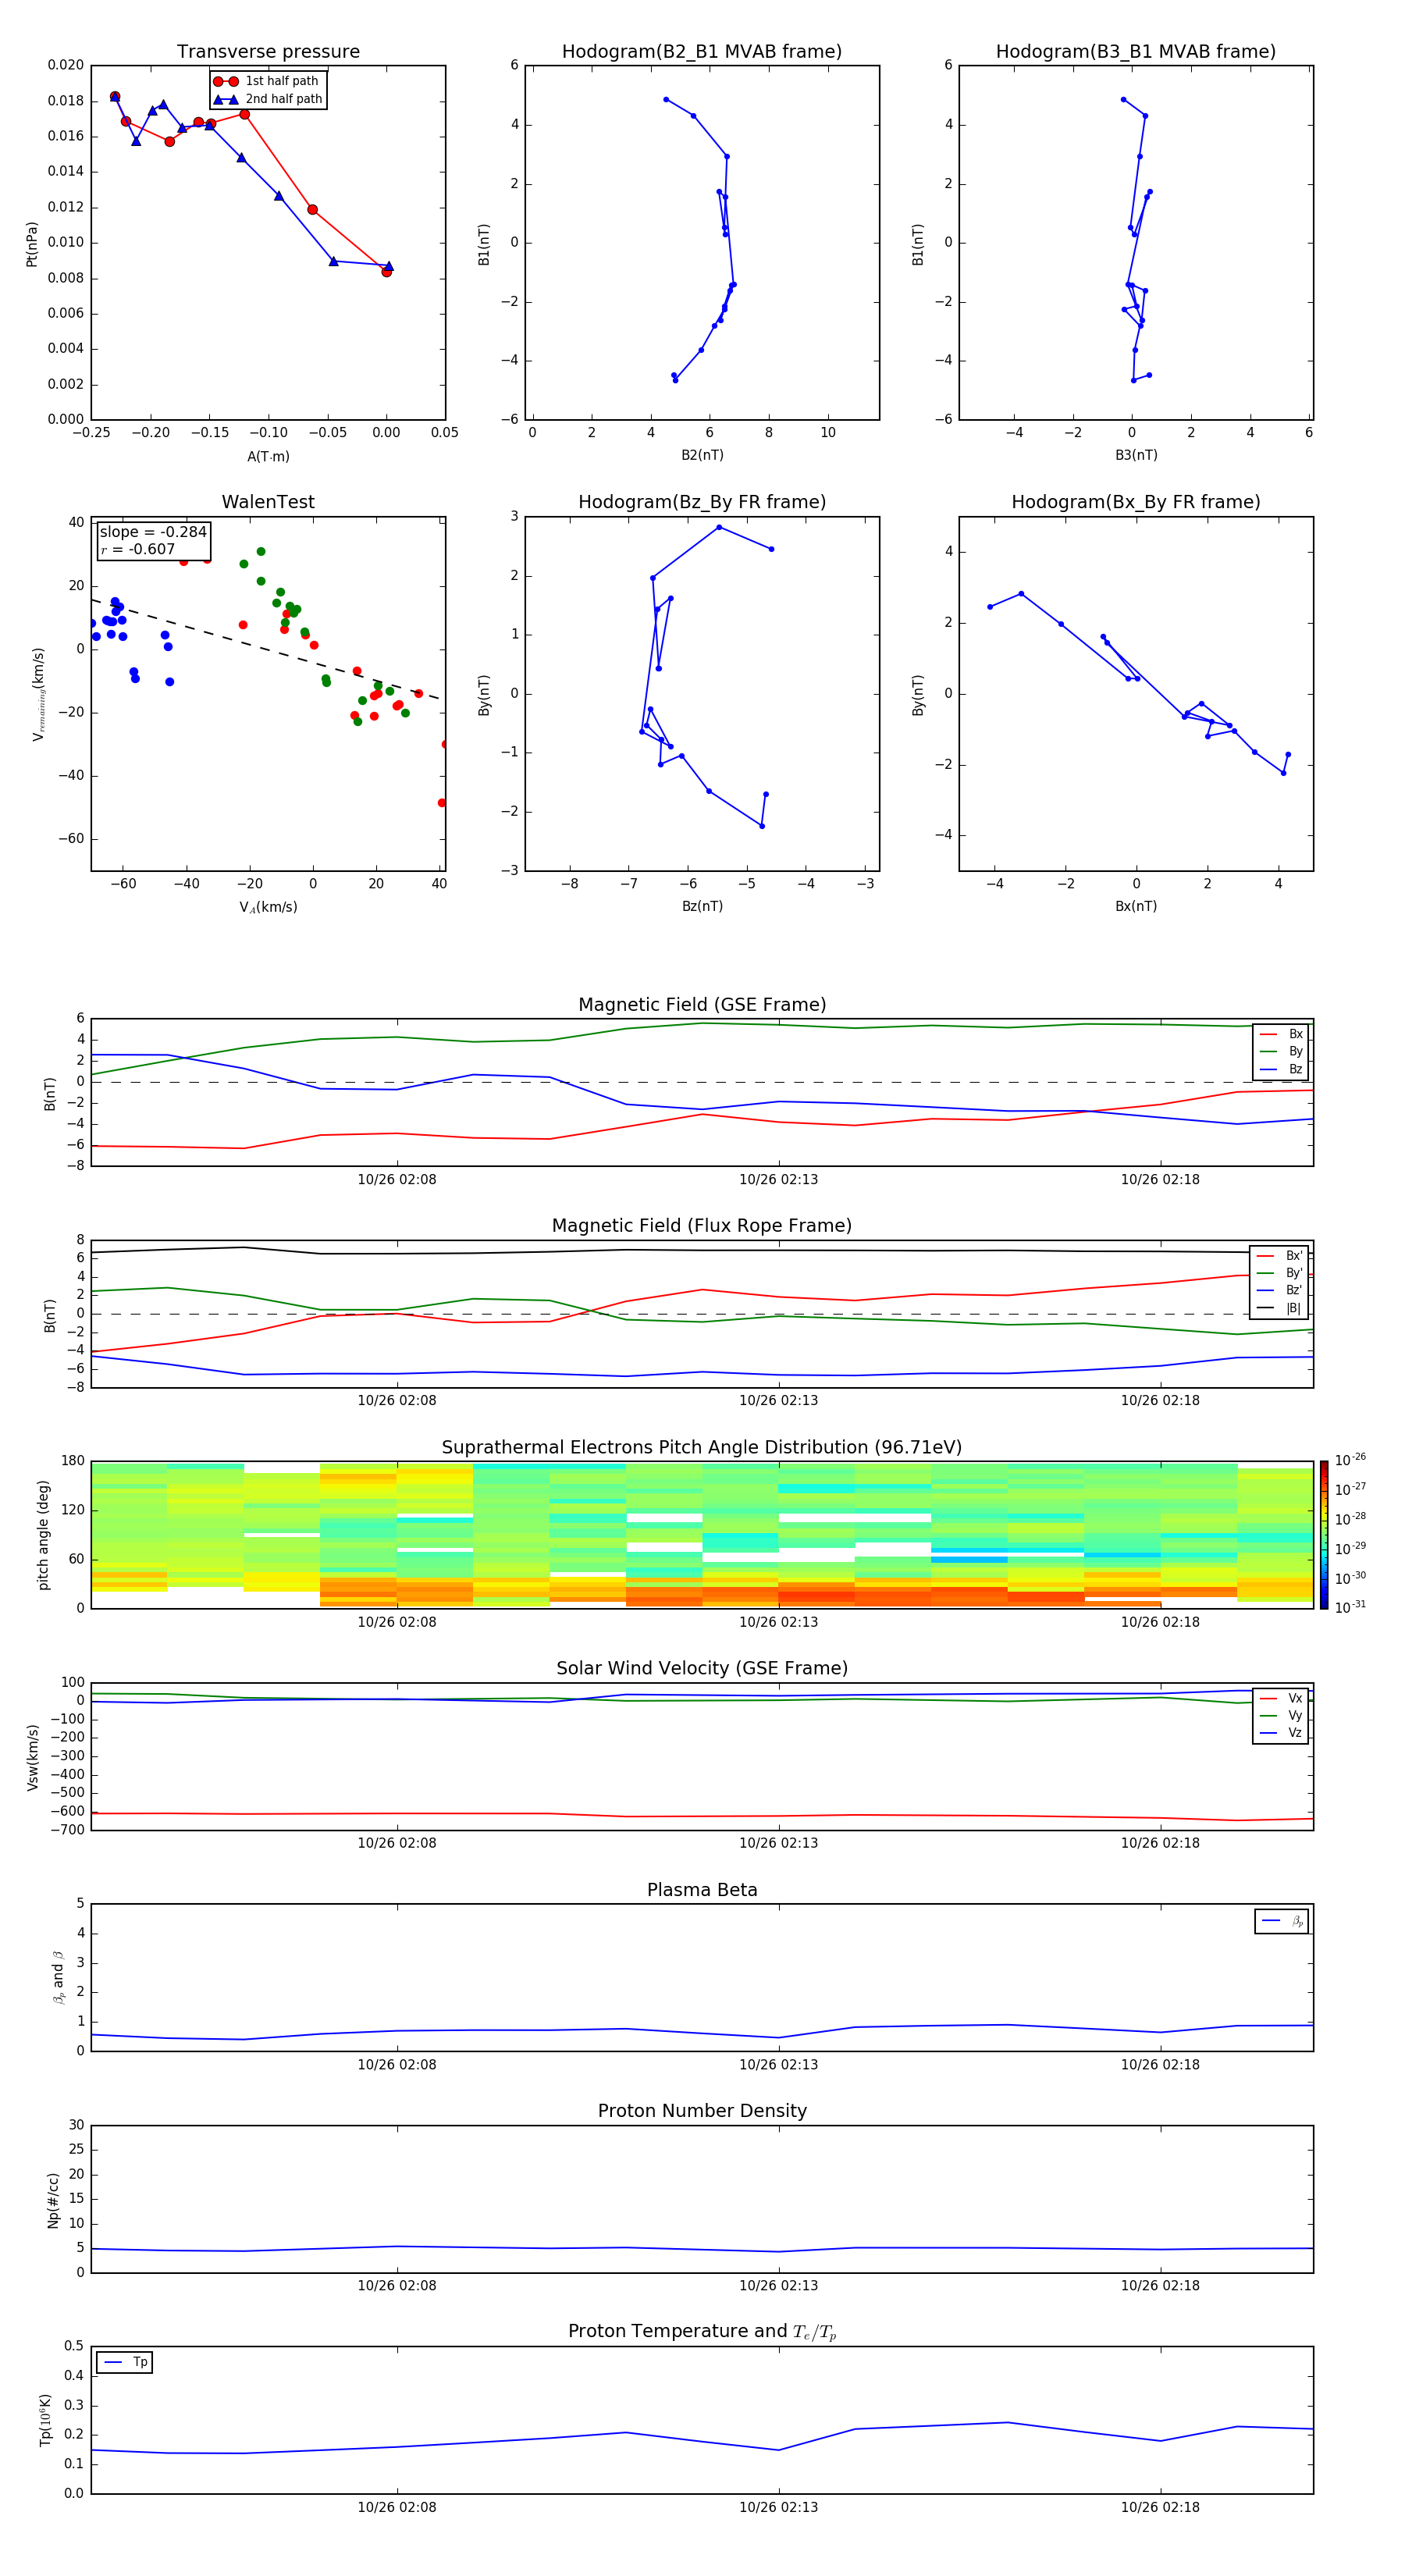Click the pitch angle color scale bar
Image resolution: width=1405 pixels, height=2576 pixels.
tap(1324, 1534)
